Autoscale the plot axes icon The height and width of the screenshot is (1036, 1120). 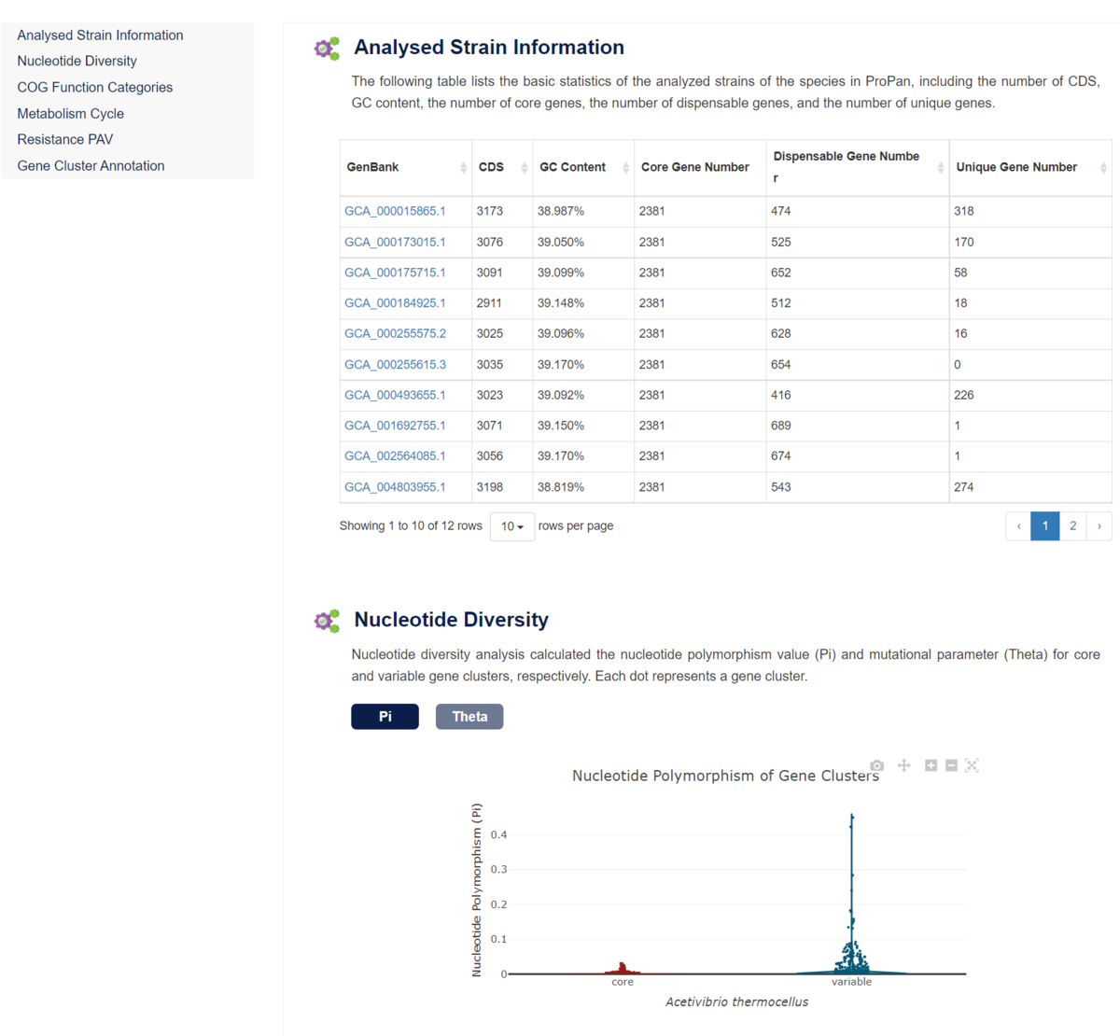click(972, 765)
